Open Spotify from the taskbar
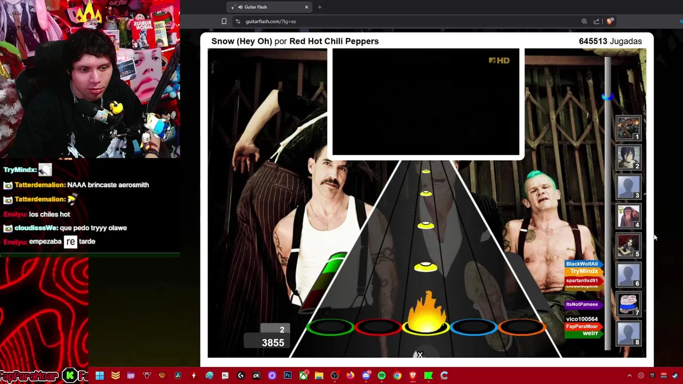This screenshot has width=683, height=384. 382,375
